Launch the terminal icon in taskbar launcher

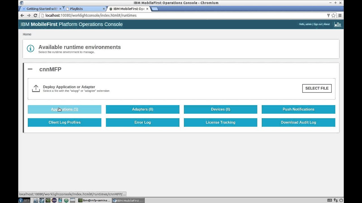[x=48, y=200]
